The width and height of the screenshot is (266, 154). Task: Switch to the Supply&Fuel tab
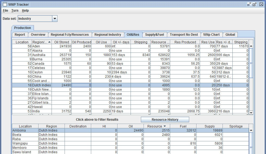pos(154,35)
